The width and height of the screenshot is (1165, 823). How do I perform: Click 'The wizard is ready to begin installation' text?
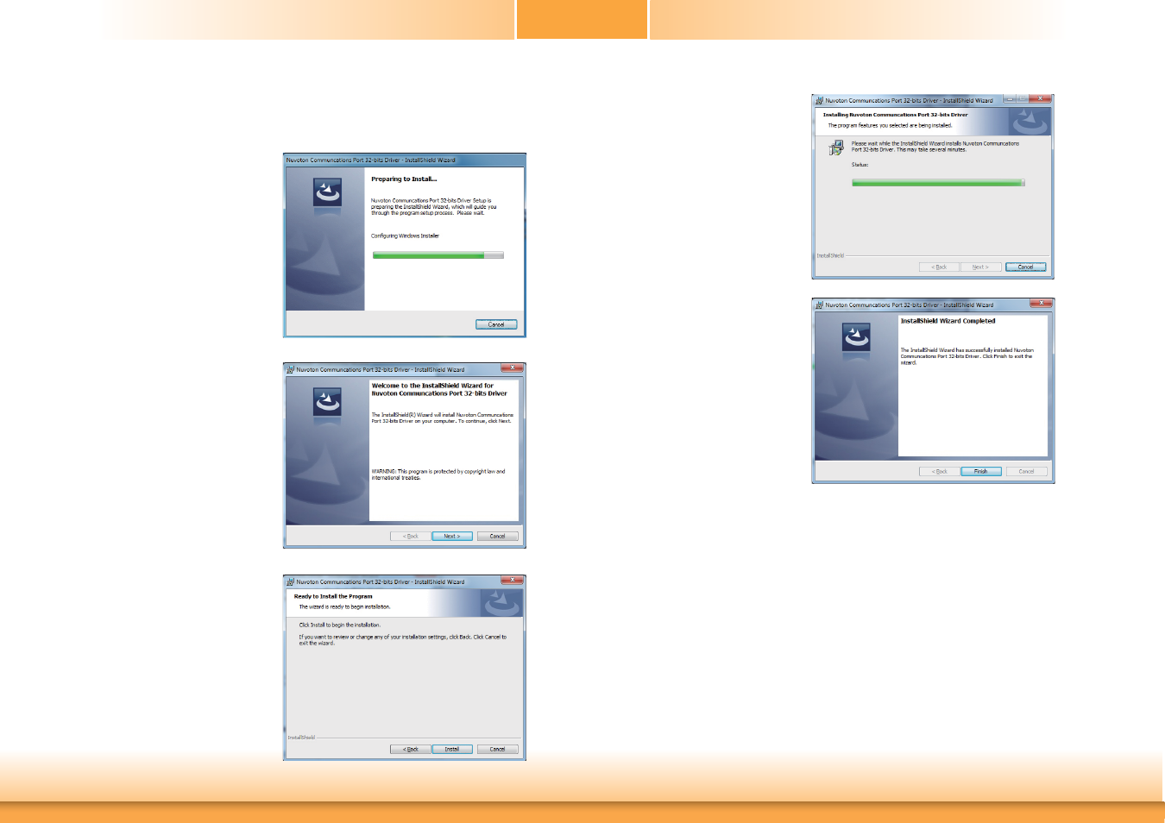click(x=344, y=606)
